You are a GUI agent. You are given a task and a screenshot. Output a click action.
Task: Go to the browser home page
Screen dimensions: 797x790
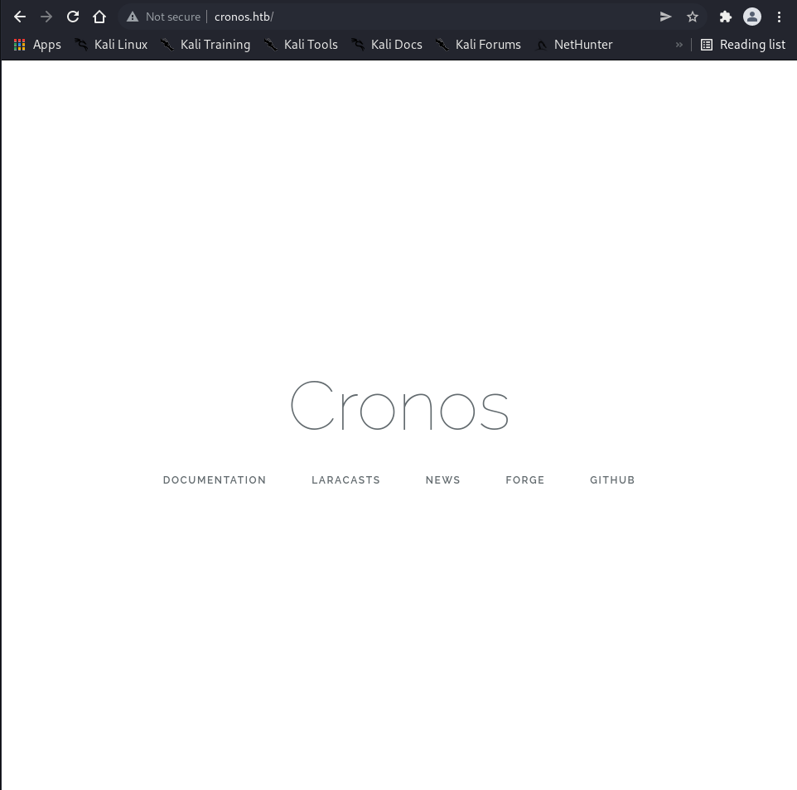pyautogui.click(x=99, y=17)
